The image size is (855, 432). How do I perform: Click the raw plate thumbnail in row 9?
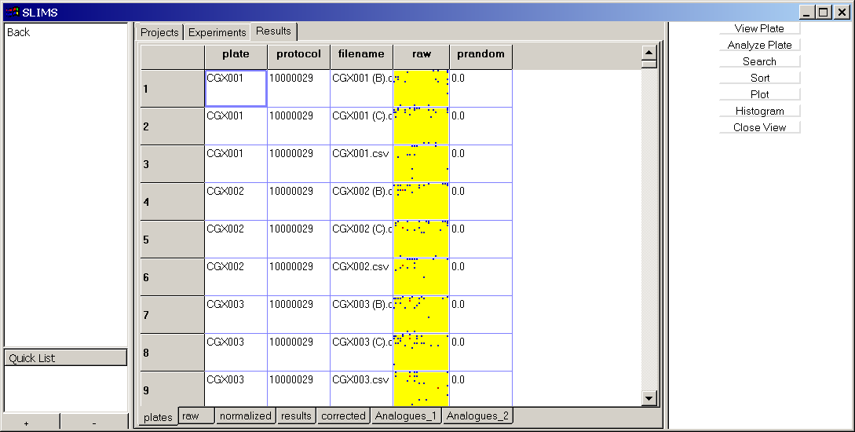pyautogui.click(x=421, y=388)
